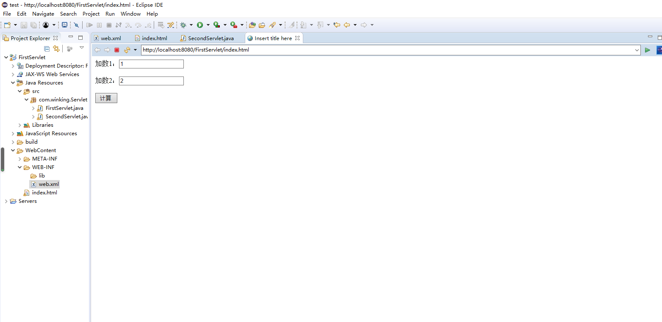Switch to the SecondServlet.java tab
The image size is (662, 322).
[x=211, y=38]
